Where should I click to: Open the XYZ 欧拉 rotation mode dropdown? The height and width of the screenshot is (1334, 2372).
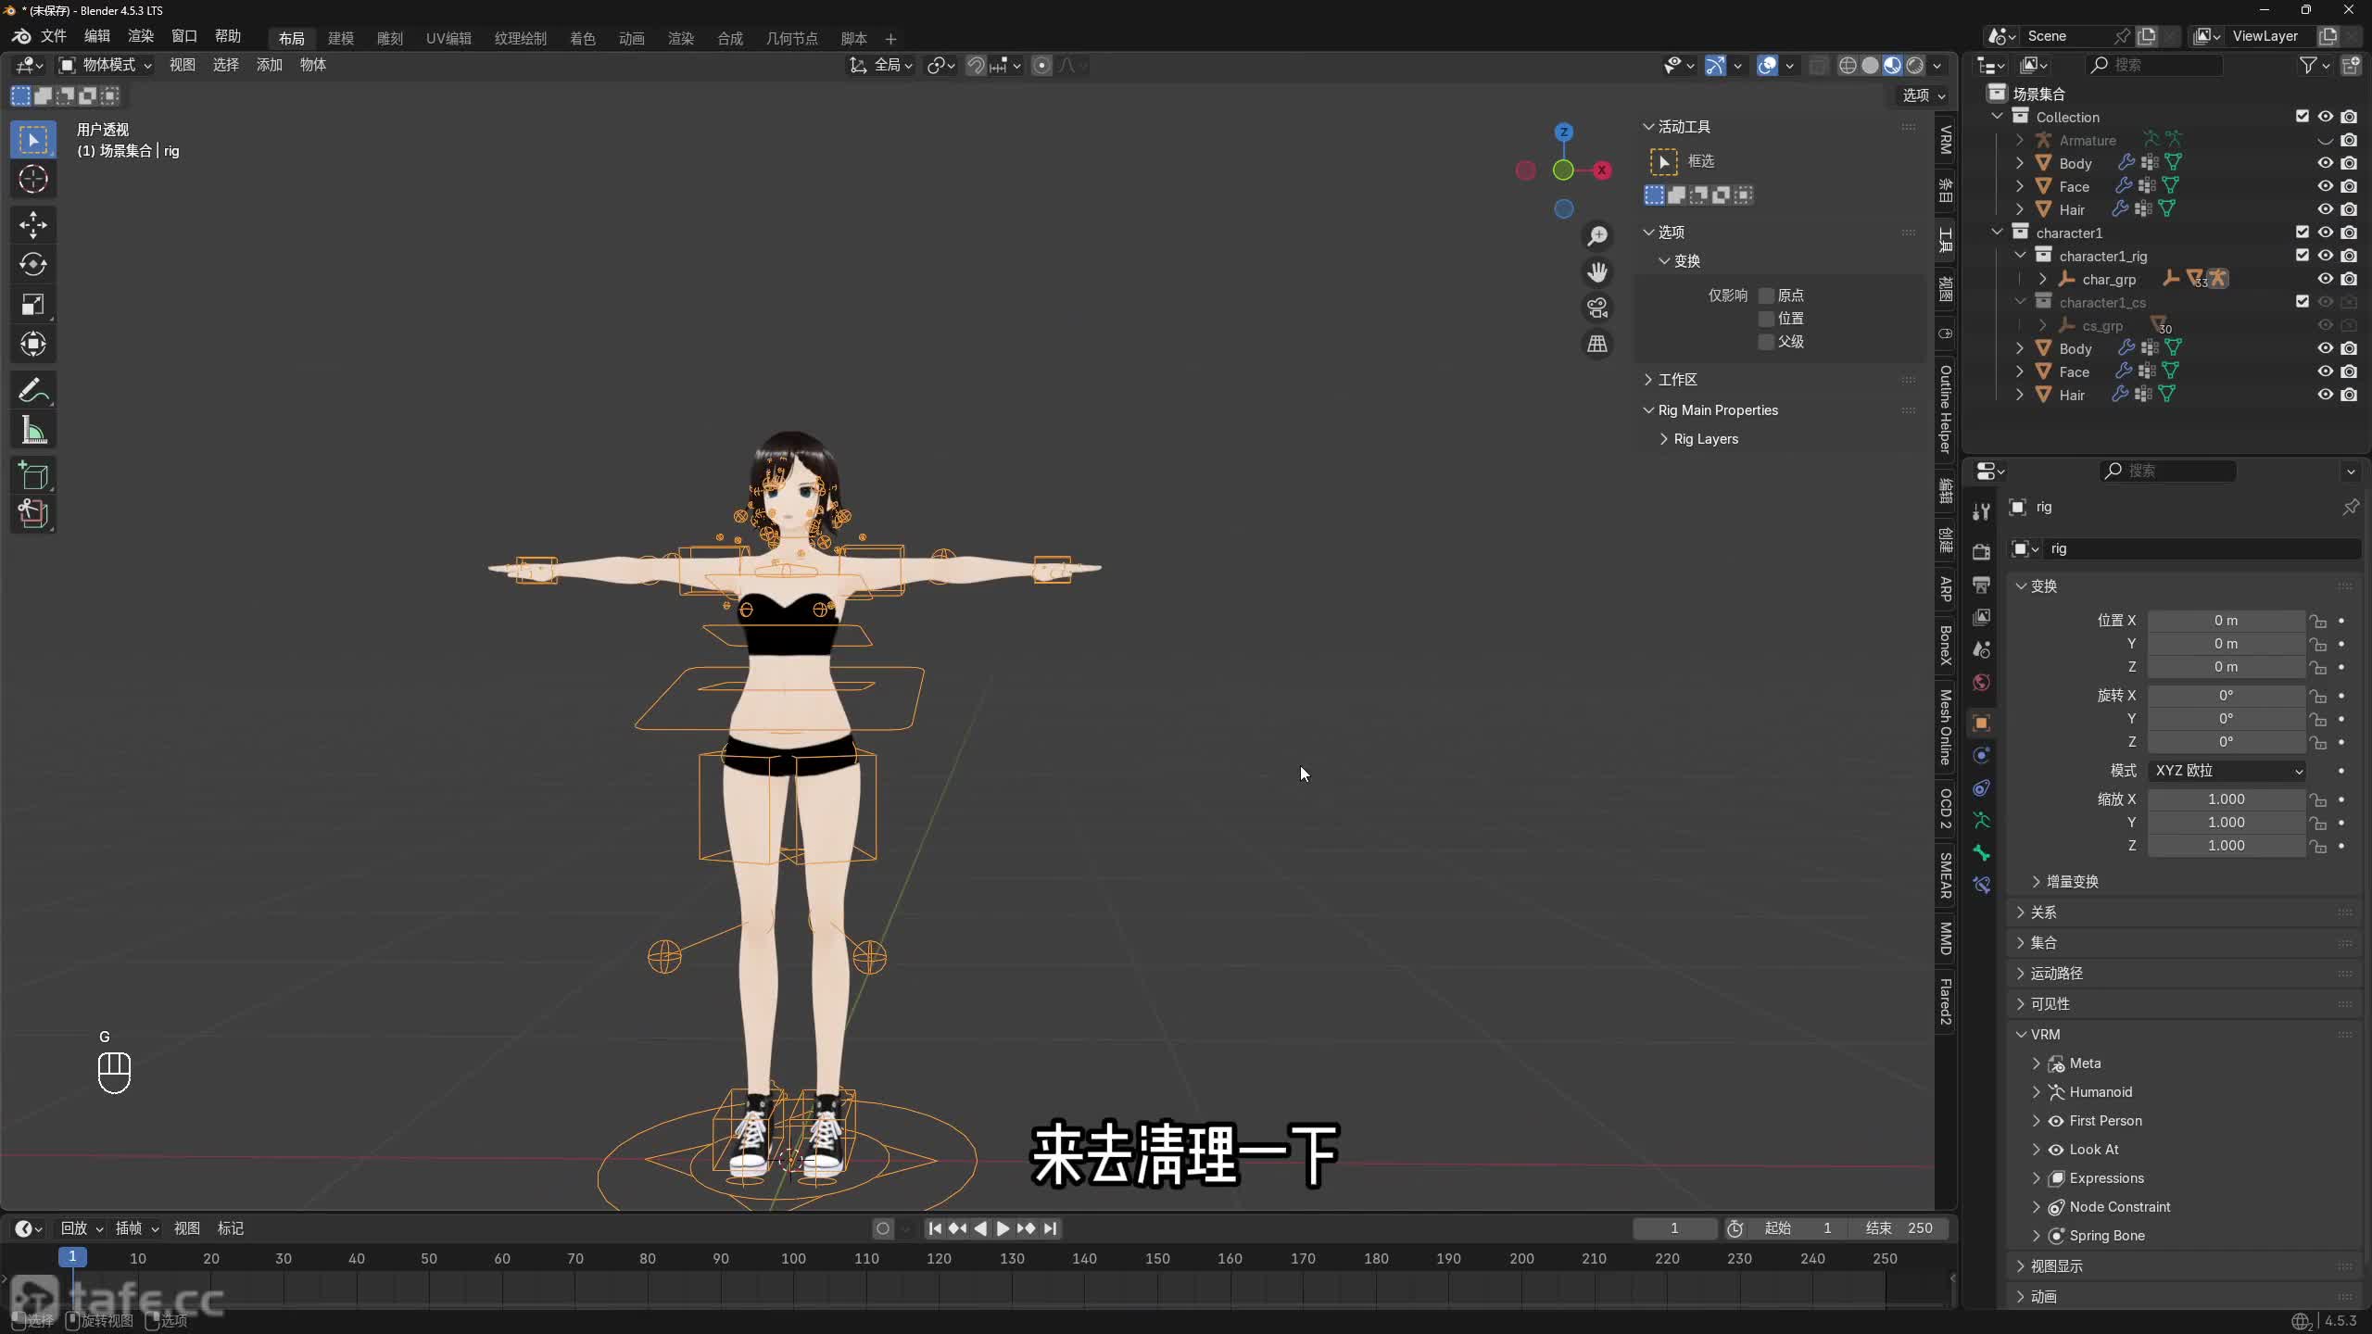coord(2227,771)
